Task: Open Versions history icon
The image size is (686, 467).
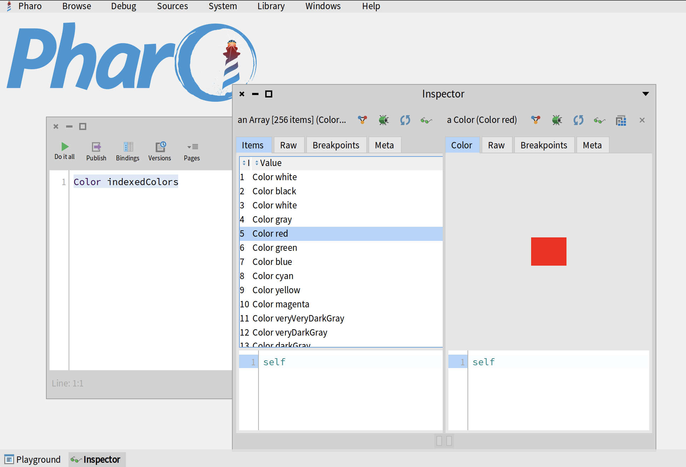Action: tap(160, 147)
